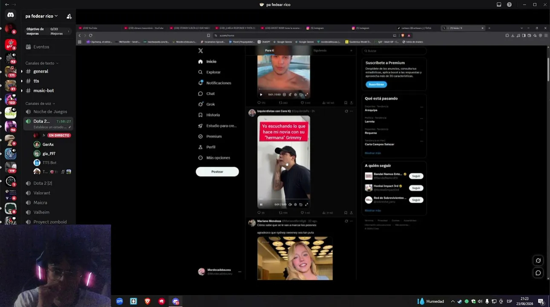Click the Suscribirse premium button

point(376,84)
